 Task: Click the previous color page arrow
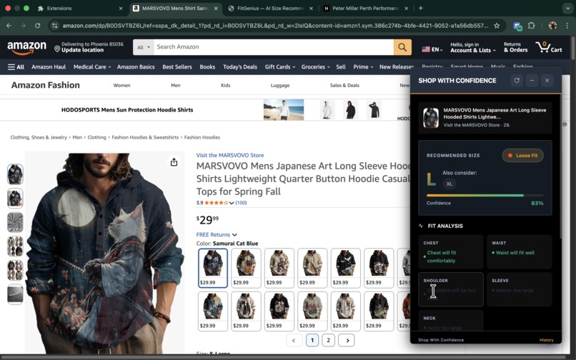(x=294, y=340)
